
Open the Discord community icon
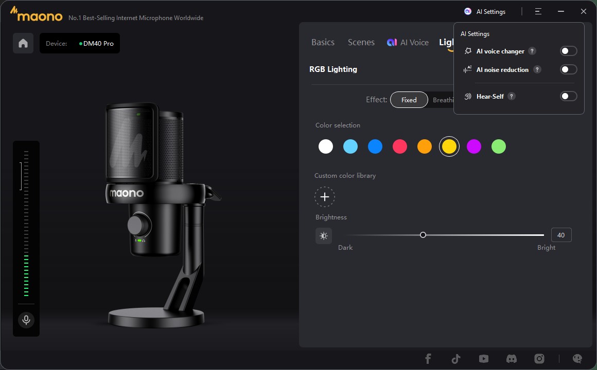click(x=511, y=359)
